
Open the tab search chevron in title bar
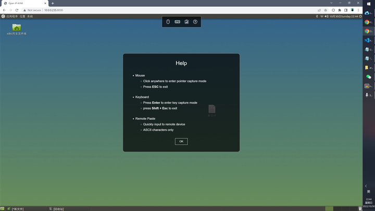(331, 3)
